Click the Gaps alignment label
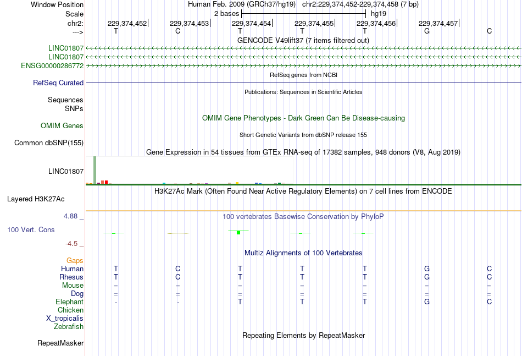Viewport: 522px width, 356px height. pos(75,261)
